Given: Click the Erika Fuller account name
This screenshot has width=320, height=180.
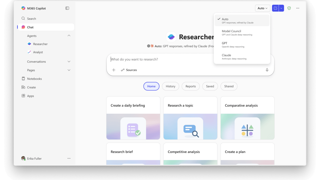Looking at the screenshot, I should [x=34, y=159].
